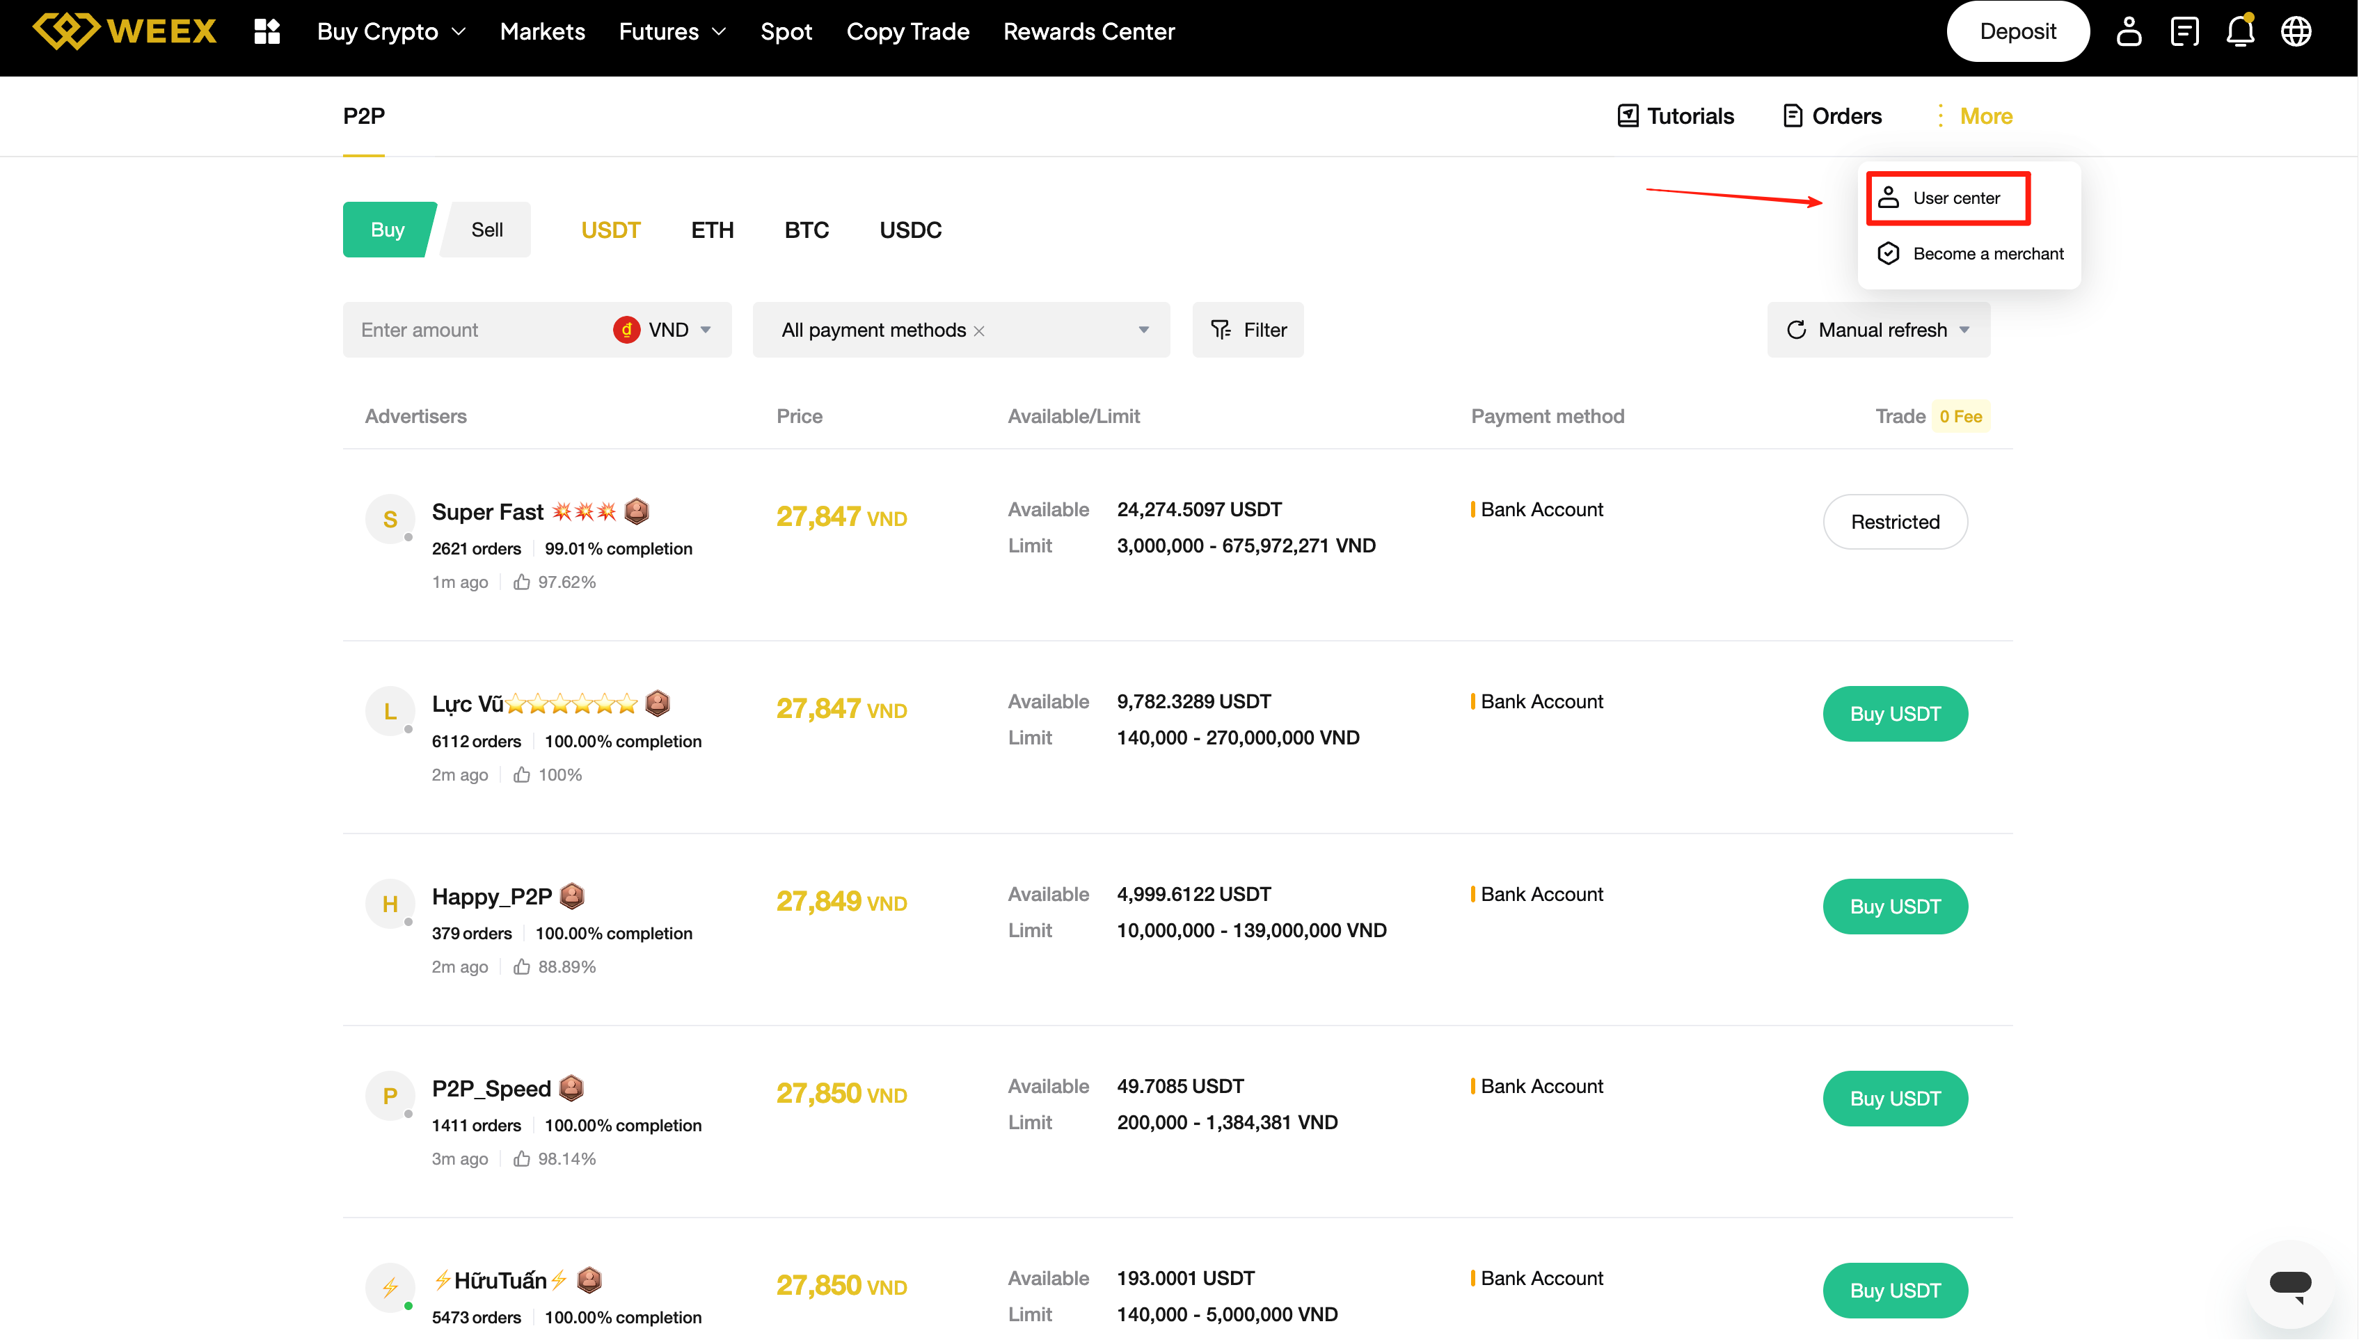Open the notifications bell
This screenshot has height=1340, width=2359.
(x=2239, y=31)
